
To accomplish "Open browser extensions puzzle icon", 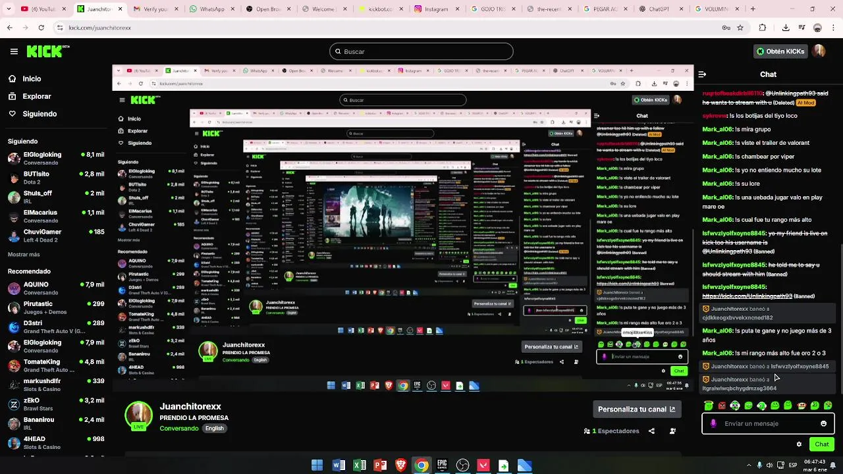I will 762,28.
